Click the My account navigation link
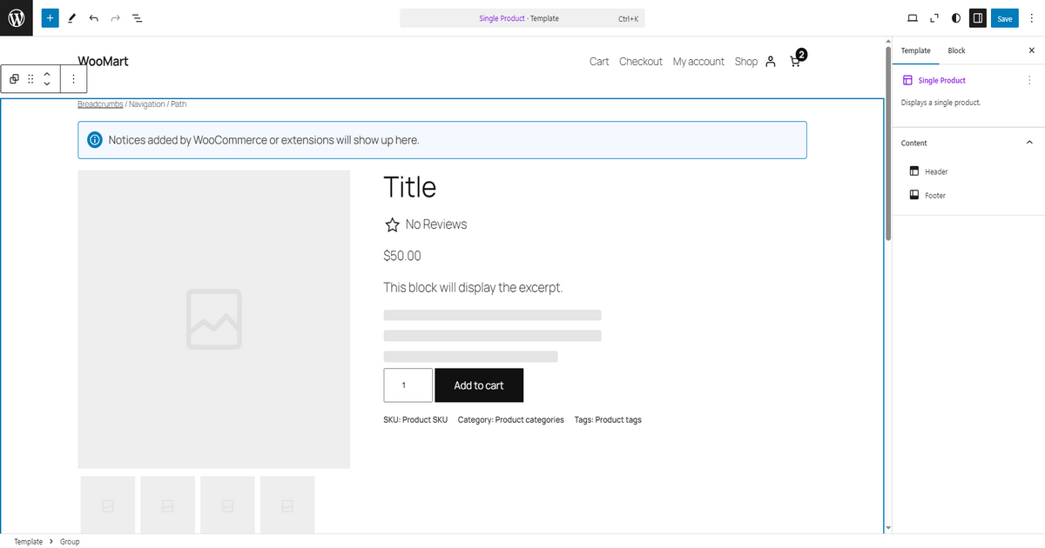 [x=698, y=62]
